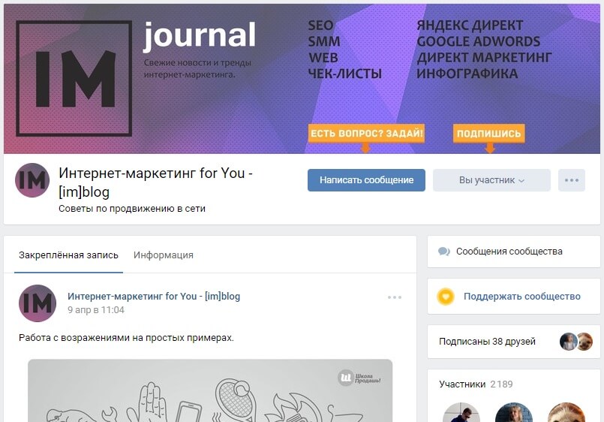Screen dimensions: 604x422
Task: Expand the "Вы участник" membership dropdown
Action: pyautogui.click(x=491, y=180)
